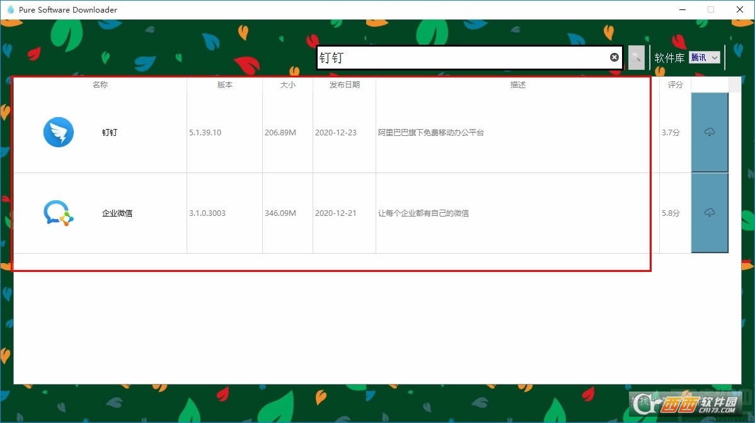Open the software library dropdown 腾讯

705,58
